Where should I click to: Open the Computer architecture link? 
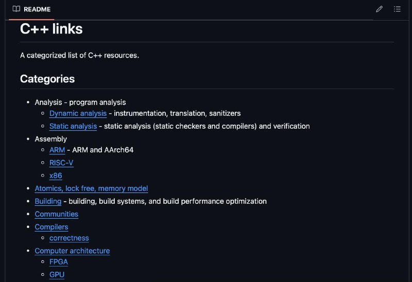point(72,251)
